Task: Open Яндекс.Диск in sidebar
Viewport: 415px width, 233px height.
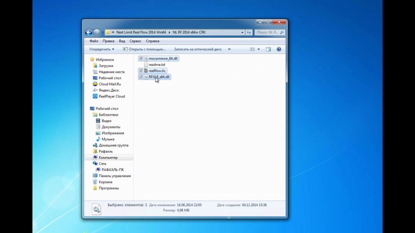Action: 109,90
